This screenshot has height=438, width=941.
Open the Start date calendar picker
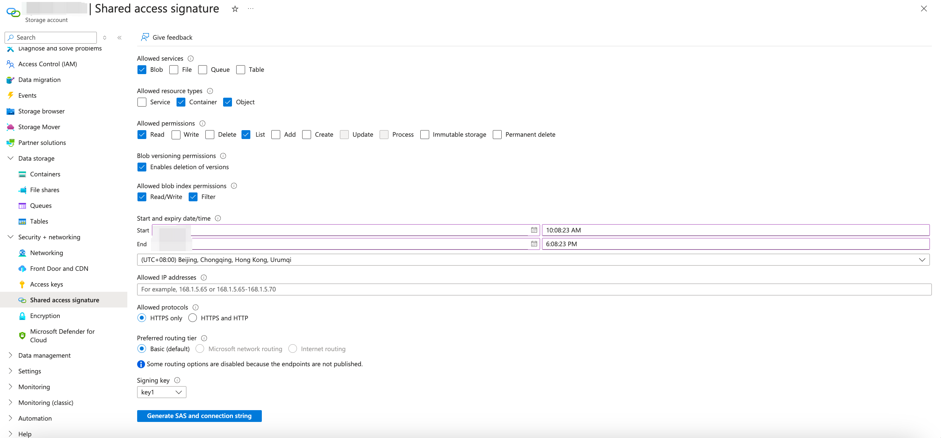tap(534, 230)
